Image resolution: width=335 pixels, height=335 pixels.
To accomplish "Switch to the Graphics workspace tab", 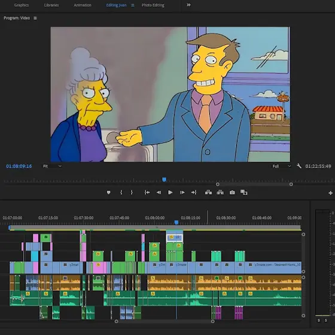I will coord(22,5).
